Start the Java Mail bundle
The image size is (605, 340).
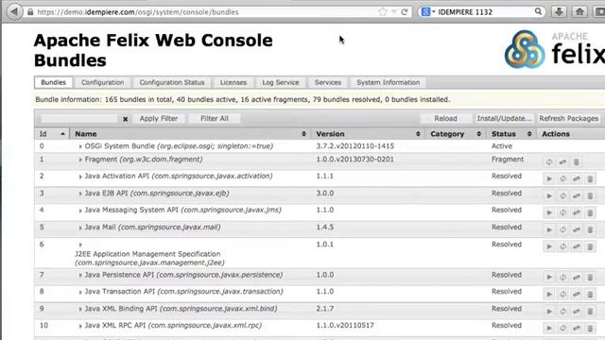click(549, 229)
